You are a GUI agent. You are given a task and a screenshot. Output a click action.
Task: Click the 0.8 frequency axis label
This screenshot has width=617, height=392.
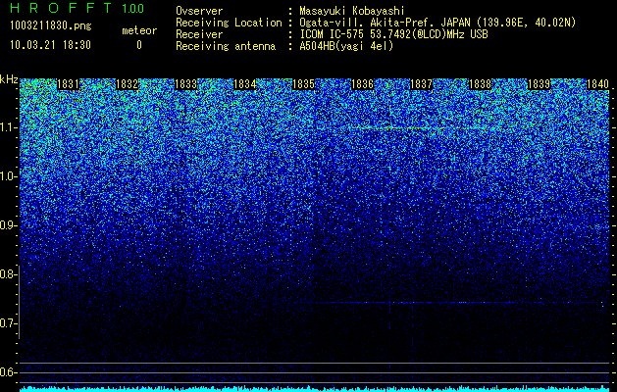(x=9, y=274)
